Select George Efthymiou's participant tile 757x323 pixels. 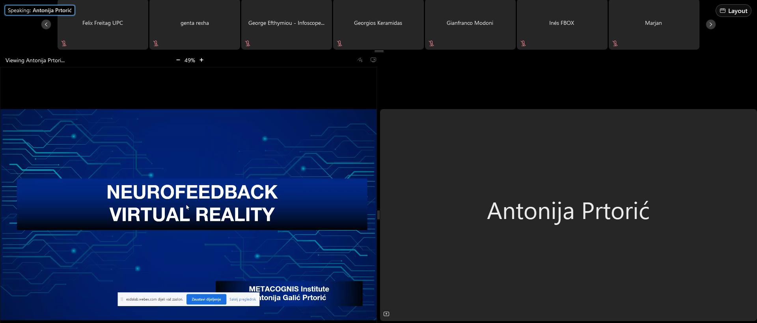click(286, 24)
